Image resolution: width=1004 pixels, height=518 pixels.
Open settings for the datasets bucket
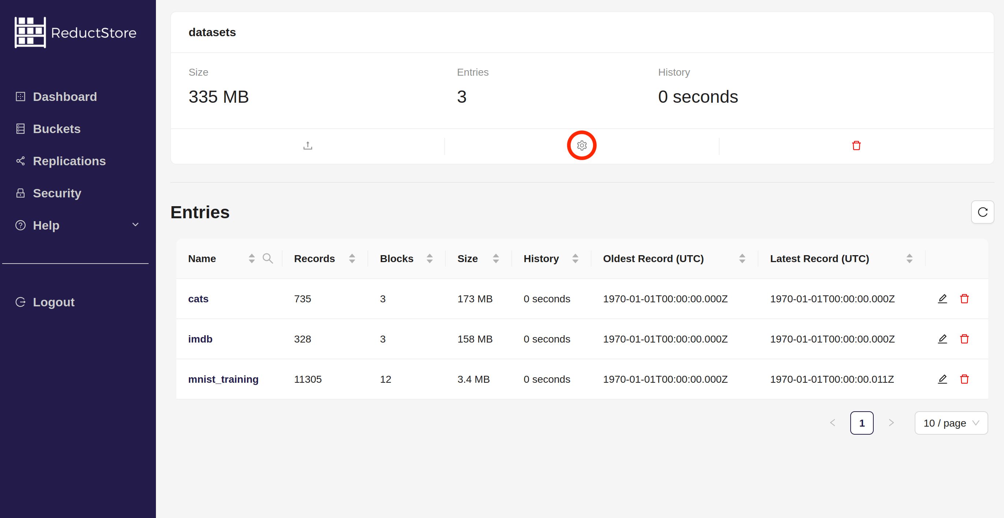(582, 145)
